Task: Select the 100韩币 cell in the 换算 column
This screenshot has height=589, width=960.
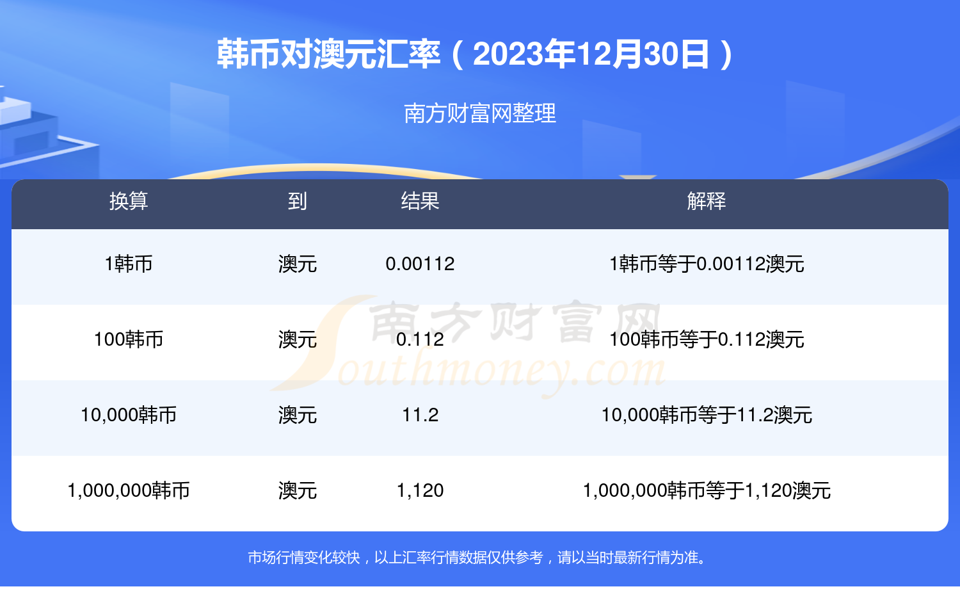Action: (x=129, y=339)
